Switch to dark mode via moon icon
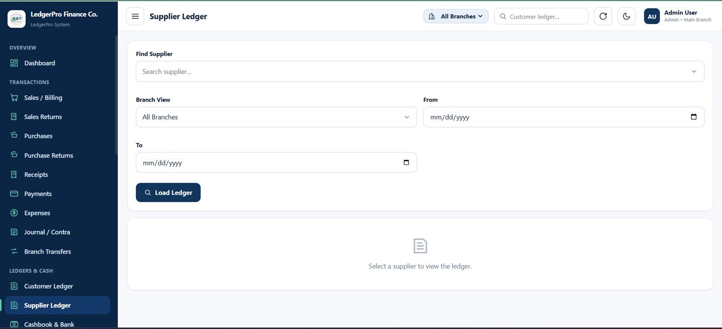The image size is (722, 329). click(x=626, y=16)
